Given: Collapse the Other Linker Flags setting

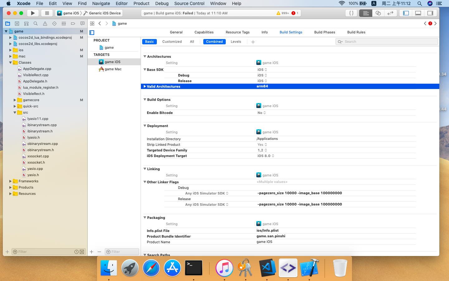Looking at the screenshot, I should [x=145, y=182].
